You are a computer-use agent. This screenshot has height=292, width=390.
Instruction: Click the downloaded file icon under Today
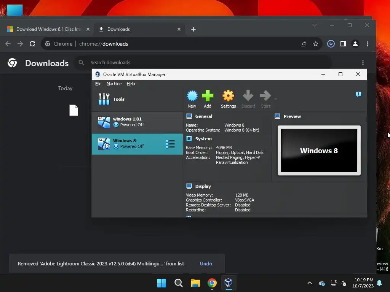(x=74, y=110)
